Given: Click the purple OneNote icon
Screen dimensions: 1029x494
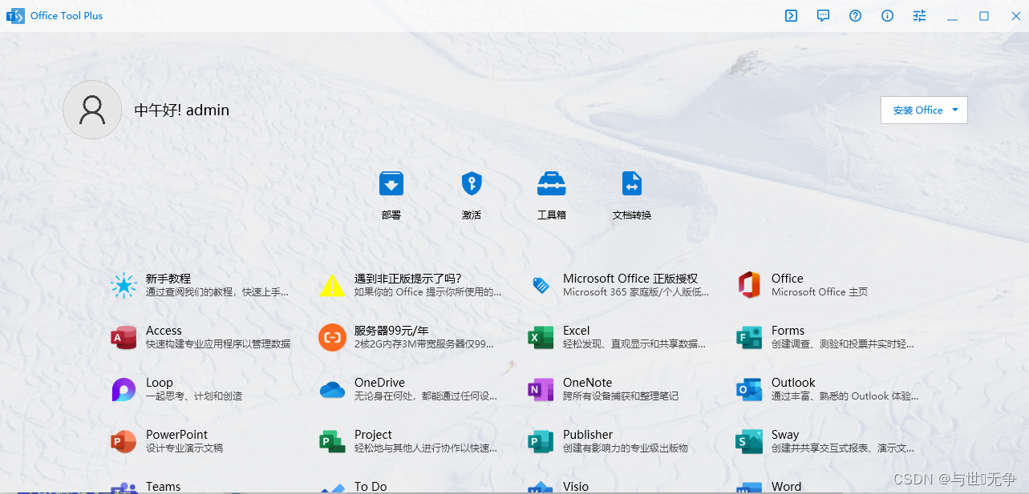Looking at the screenshot, I should click(541, 389).
